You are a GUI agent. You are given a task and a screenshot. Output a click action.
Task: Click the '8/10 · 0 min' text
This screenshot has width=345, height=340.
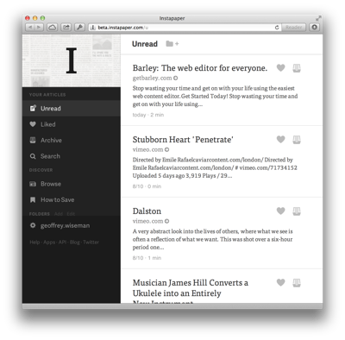click(x=147, y=186)
